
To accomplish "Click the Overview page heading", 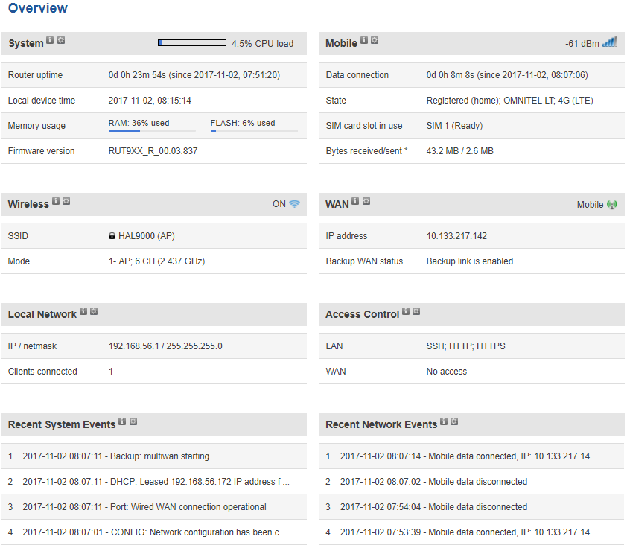I will [x=37, y=8].
